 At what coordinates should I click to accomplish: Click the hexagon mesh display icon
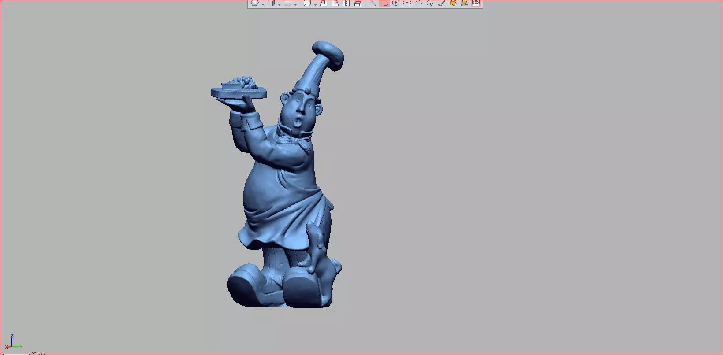pyautogui.click(x=255, y=3)
